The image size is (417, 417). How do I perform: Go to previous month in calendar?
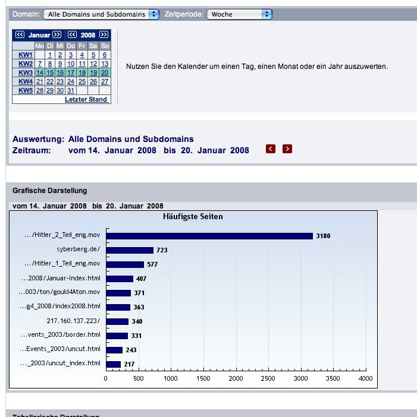tap(20, 35)
